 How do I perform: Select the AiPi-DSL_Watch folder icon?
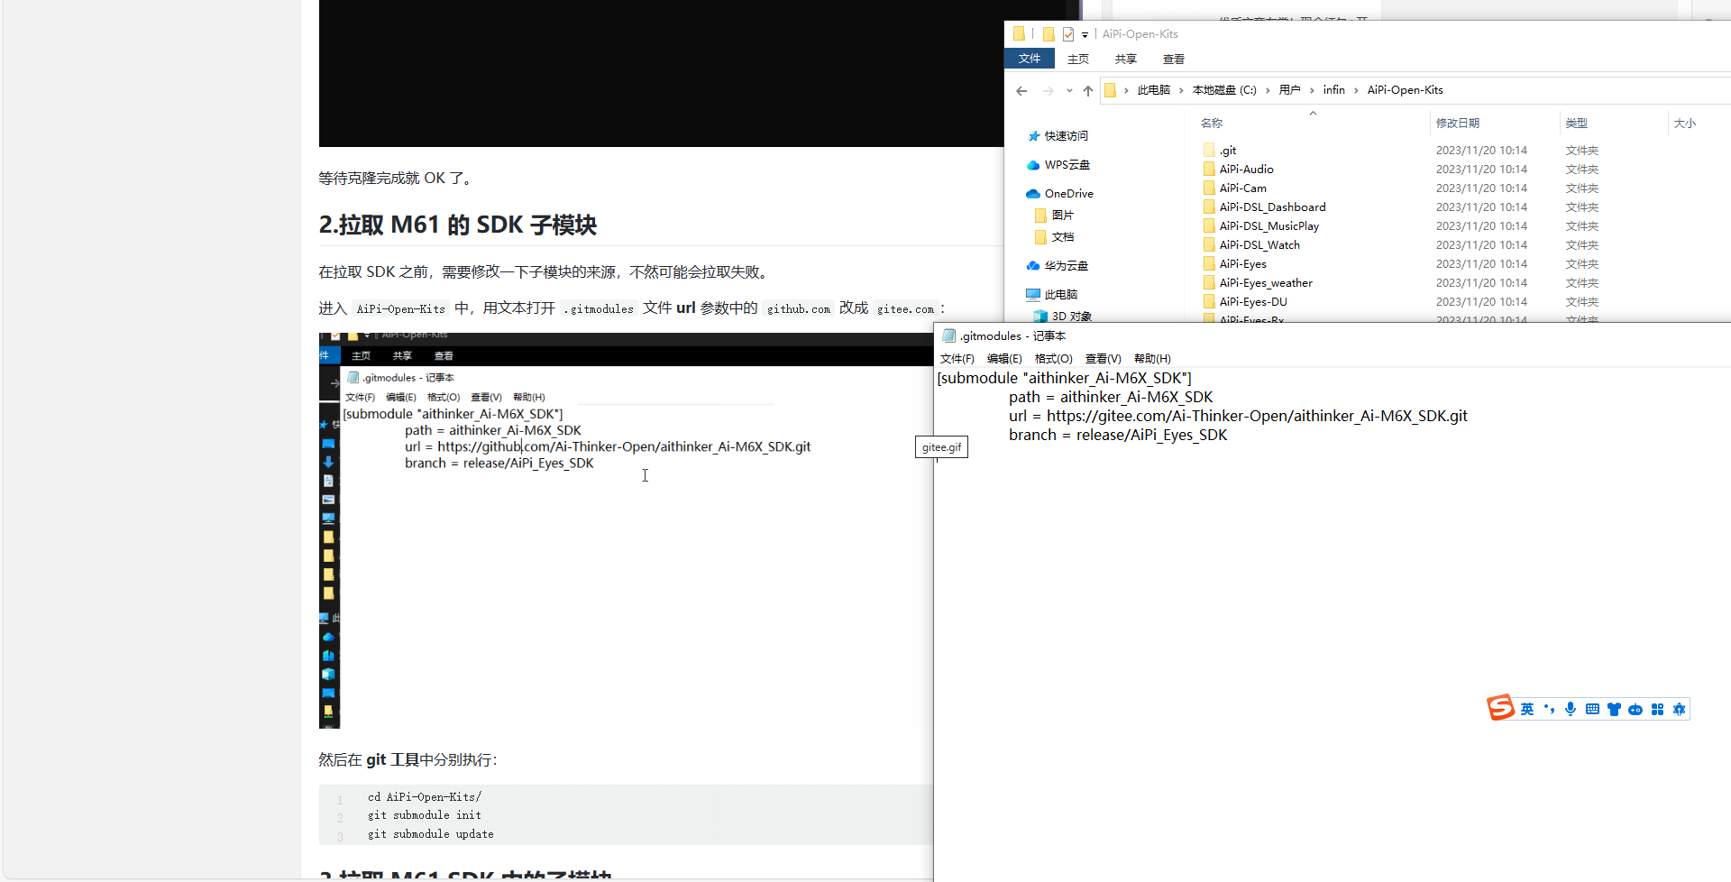(1209, 245)
